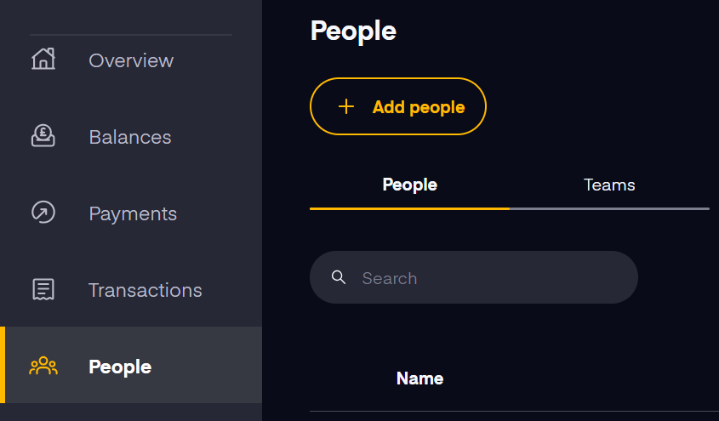This screenshot has width=719, height=421.
Task: Click the yellow People group icon
Action: pyautogui.click(x=43, y=366)
